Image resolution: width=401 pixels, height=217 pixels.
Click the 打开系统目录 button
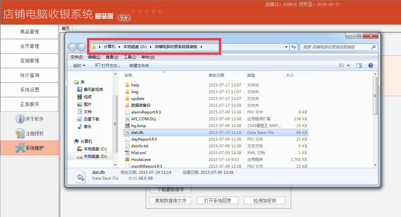click(218, 200)
